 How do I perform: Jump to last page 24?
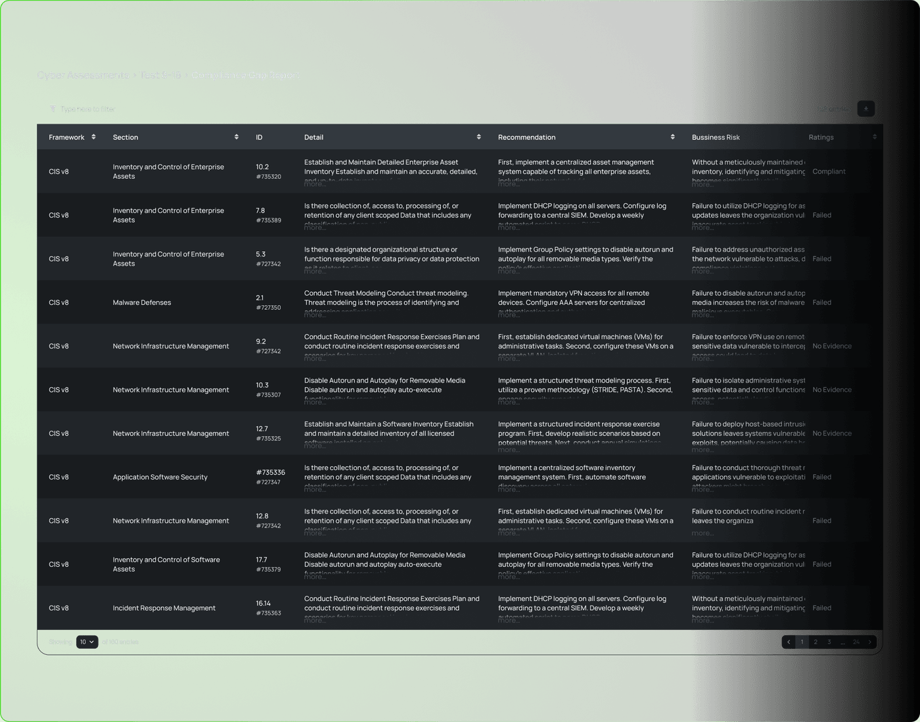click(856, 642)
